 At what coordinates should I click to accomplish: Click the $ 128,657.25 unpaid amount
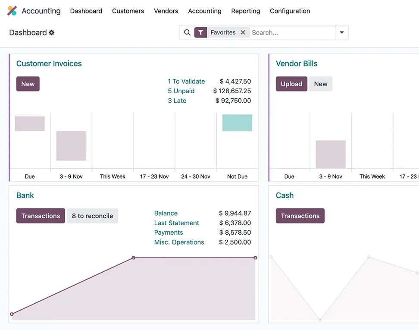click(232, 91)
